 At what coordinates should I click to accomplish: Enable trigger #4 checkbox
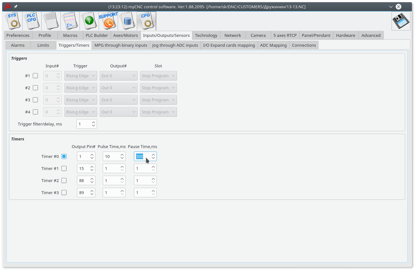[x=35, y=112]
